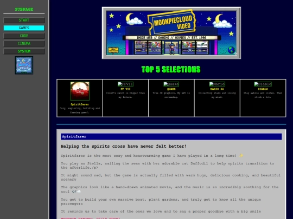Image resolution: width=293 pixels, height=219 pixels.
Task: Click text 'Collecting stars and losing my mind'
Action: click(217, 95)
